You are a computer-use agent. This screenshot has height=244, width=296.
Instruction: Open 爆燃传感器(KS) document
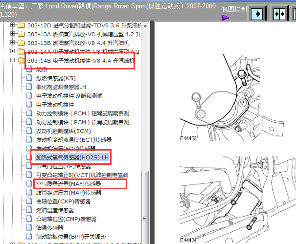(x=56, y=78)
